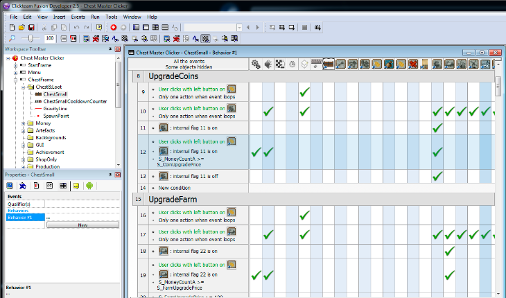
Task: Expand the StartFrame tree node
Action: 15,65
